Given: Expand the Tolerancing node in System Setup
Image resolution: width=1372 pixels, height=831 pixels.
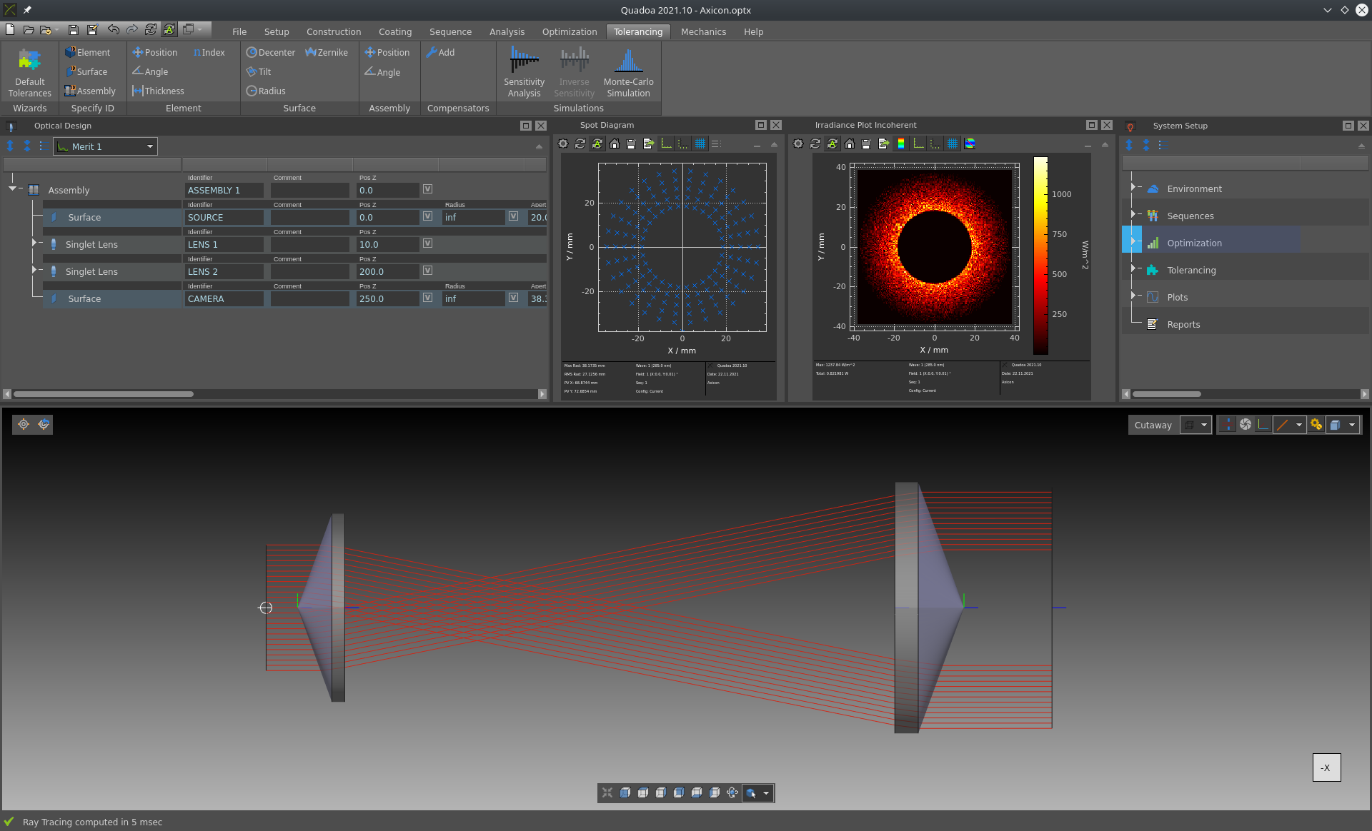Looking at the screenshot, I should pos(1133,268).
